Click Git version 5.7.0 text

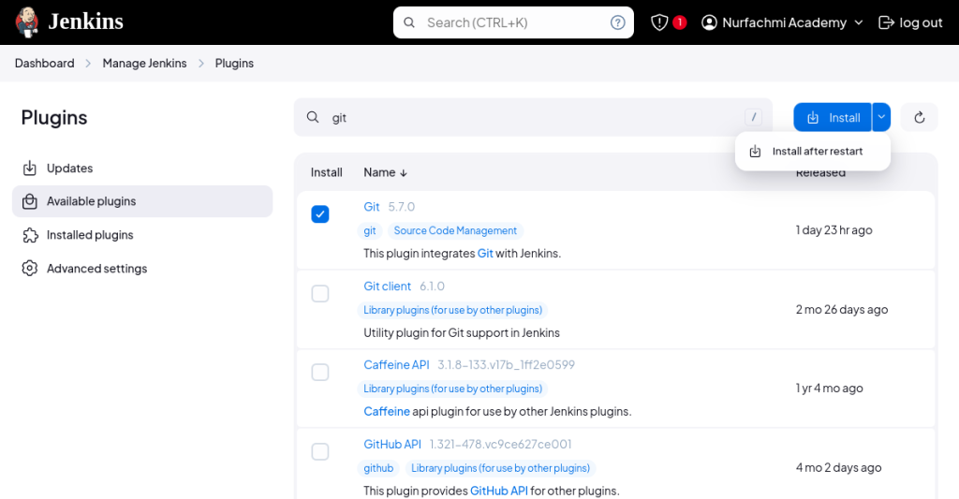tap(401, 207)
